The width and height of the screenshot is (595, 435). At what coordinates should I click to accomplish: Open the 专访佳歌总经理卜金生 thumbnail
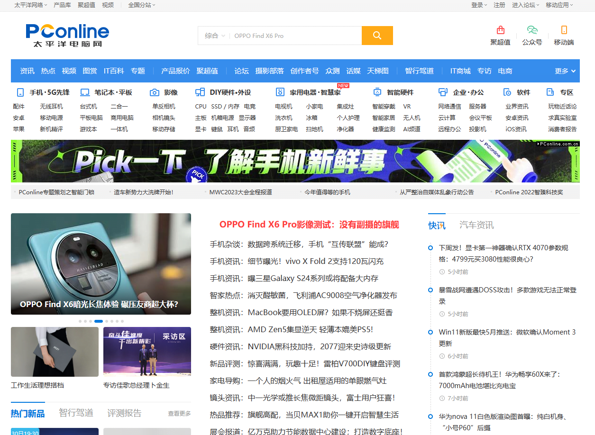pyautogui.click(x=147, y=352)
